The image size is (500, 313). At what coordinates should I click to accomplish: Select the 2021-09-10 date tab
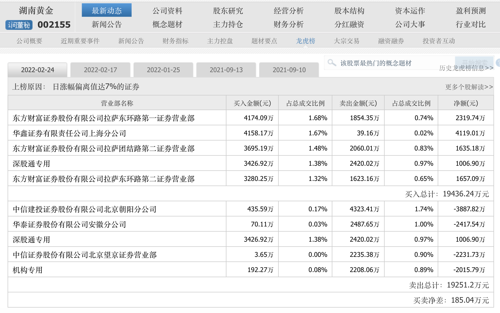[x=288, y=70]
